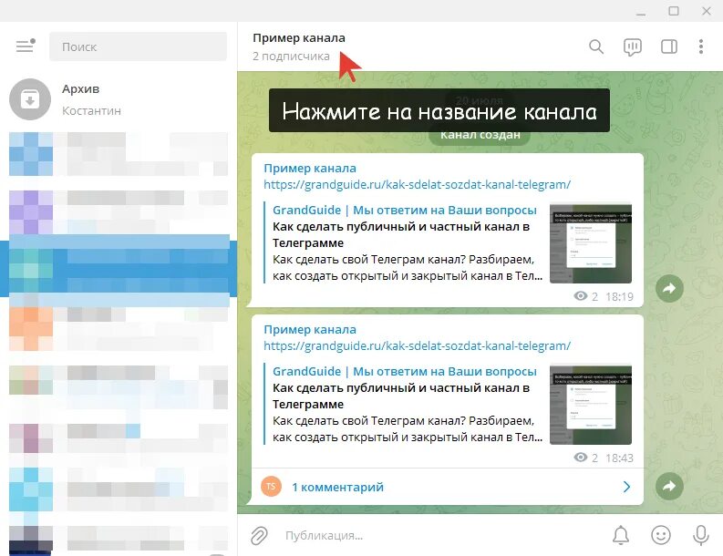This screenshot has height=556, width=723.
Task: Open the first grandguide.ru link at 18:19
Action: (417, 185)
